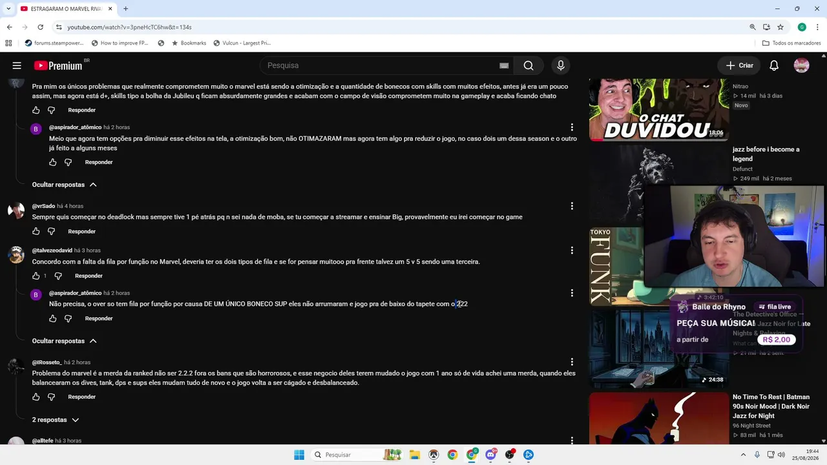Screen dimensions: 827x465
Task: Reload the page in the browser
Action: (40, 27)
